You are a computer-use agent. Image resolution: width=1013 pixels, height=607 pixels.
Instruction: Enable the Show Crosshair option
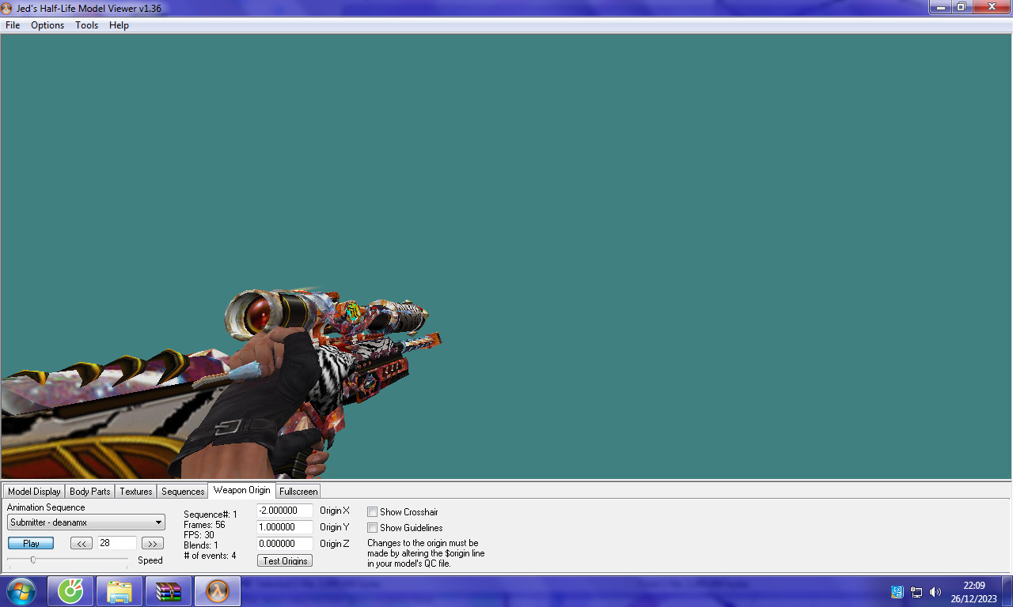coord(372,511)
